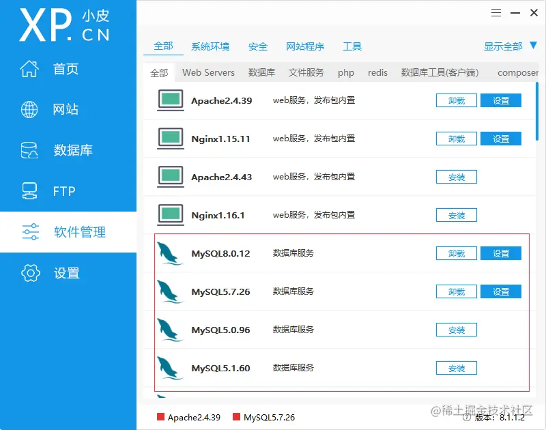This screenshot has height=430, width=546.
Task: Switch to the 安全 tab
Action: 258,46
